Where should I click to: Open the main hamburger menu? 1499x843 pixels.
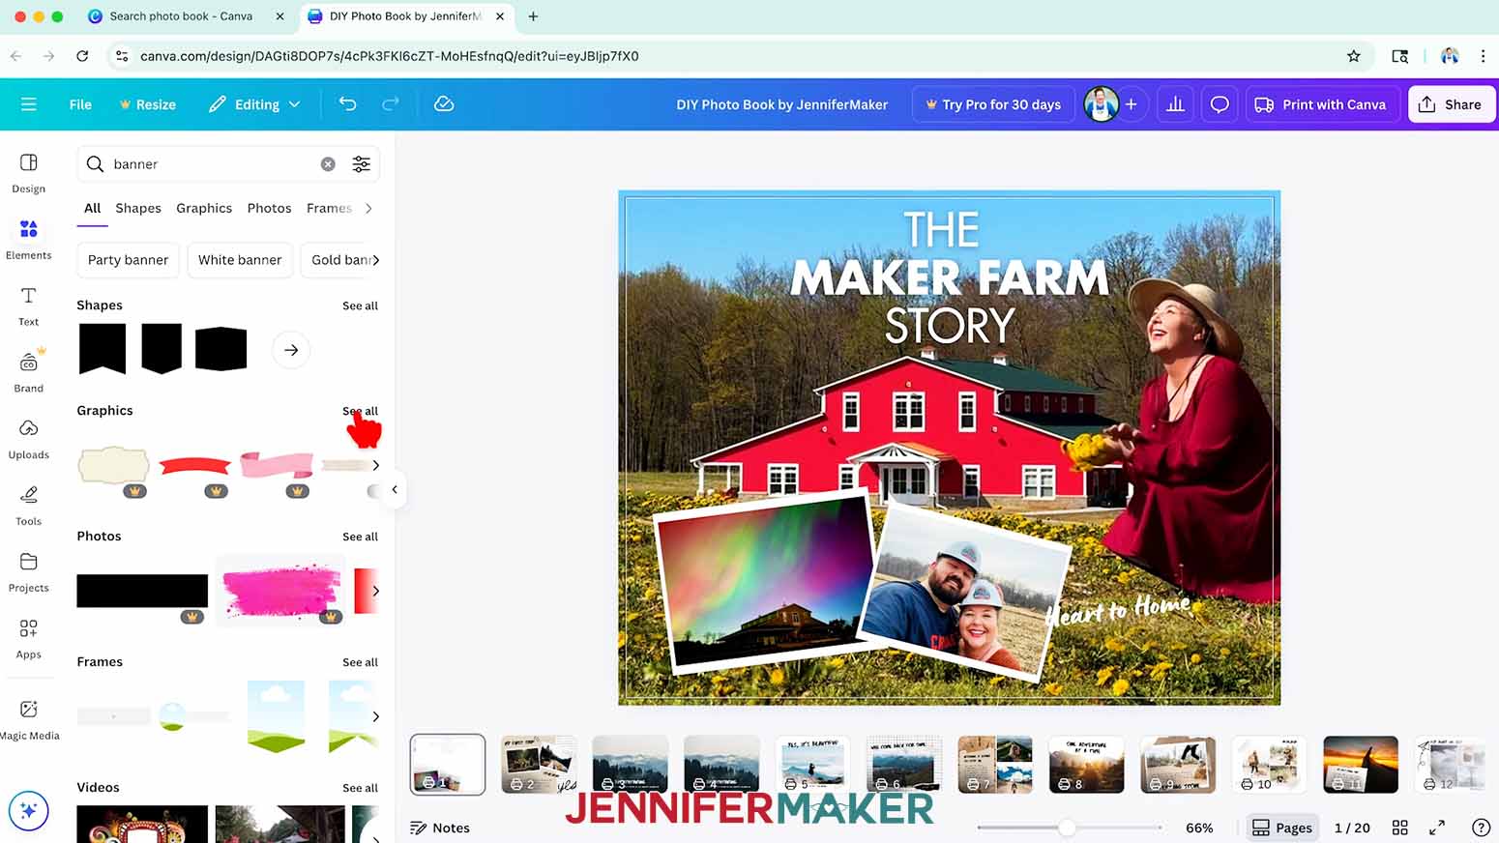click(28, 104)
